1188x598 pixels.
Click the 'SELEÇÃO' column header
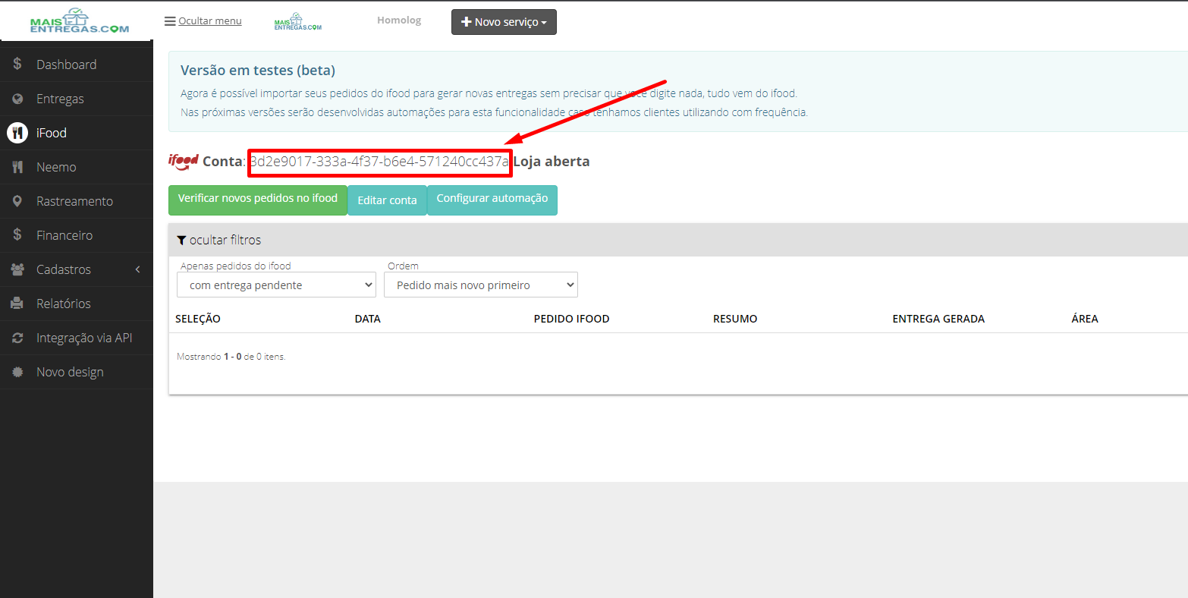pyautogui.click(x=198, y=319)
